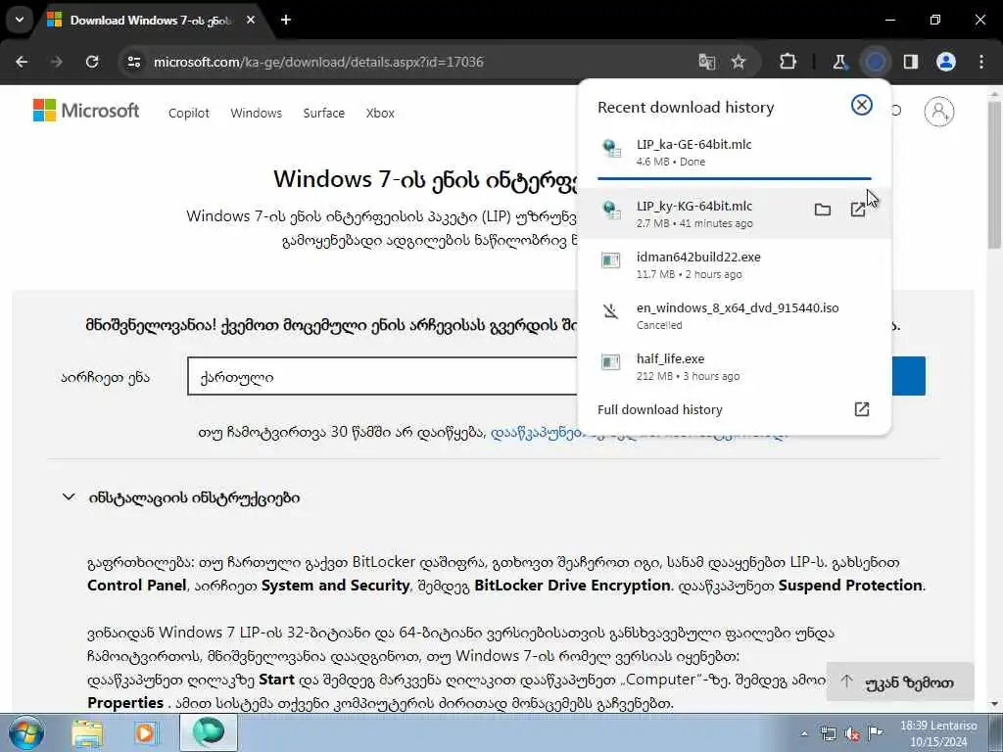Select en_windows_8_x64_dvd_915440.iso entry
Image resolution: width=1003 pixels, height=752 pixels.
pos(735,316)
